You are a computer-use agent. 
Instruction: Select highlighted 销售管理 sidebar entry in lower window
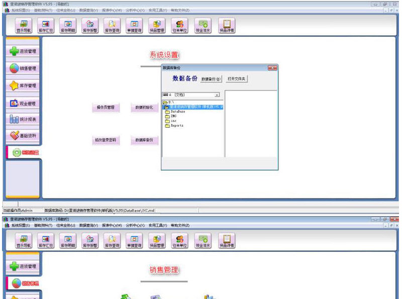coord(23,283)
